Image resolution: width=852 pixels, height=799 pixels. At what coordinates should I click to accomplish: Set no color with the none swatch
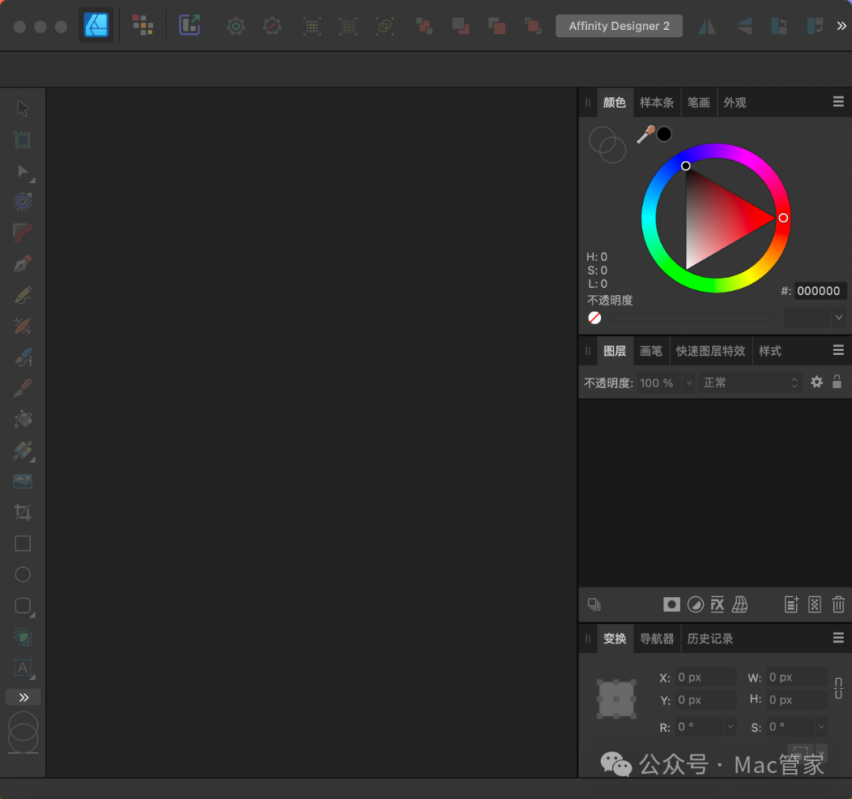point(595,318)
